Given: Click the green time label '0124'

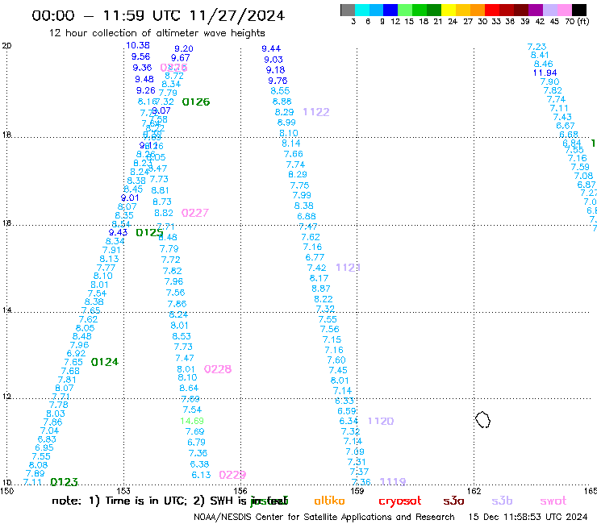Looking at the screenshot, I should tap(105, 362).
